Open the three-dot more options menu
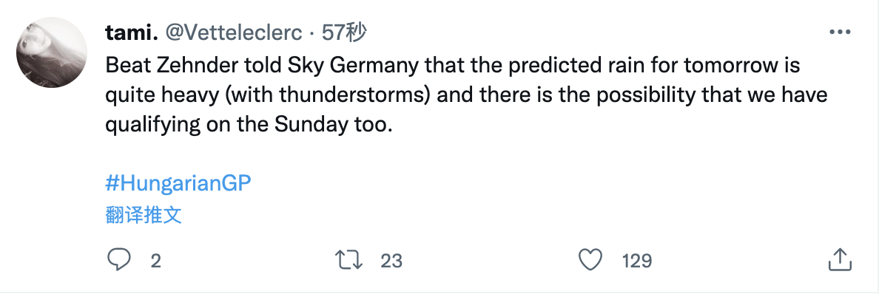The height and width of the screenshot is (294, 879). tap(839, 33)
